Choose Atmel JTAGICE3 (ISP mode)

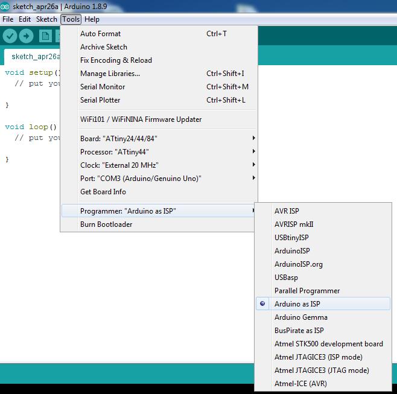pyautogui.click(x=323, y=357)
